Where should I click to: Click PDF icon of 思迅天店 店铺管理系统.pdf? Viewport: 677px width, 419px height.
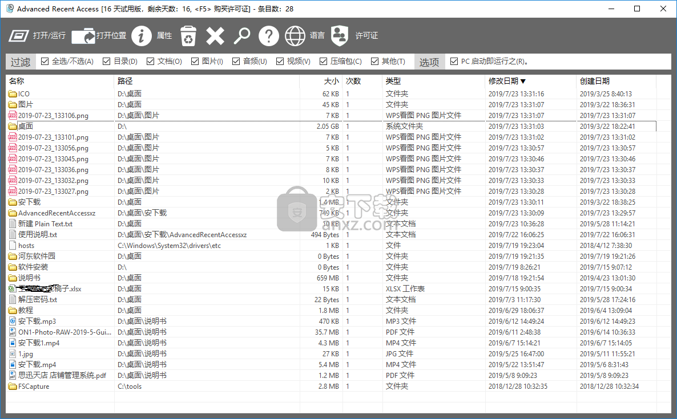click(13, 375)
